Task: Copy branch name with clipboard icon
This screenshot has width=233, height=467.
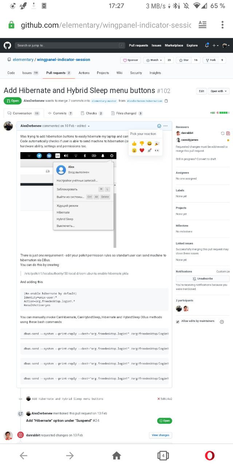Action: (166, 101)
